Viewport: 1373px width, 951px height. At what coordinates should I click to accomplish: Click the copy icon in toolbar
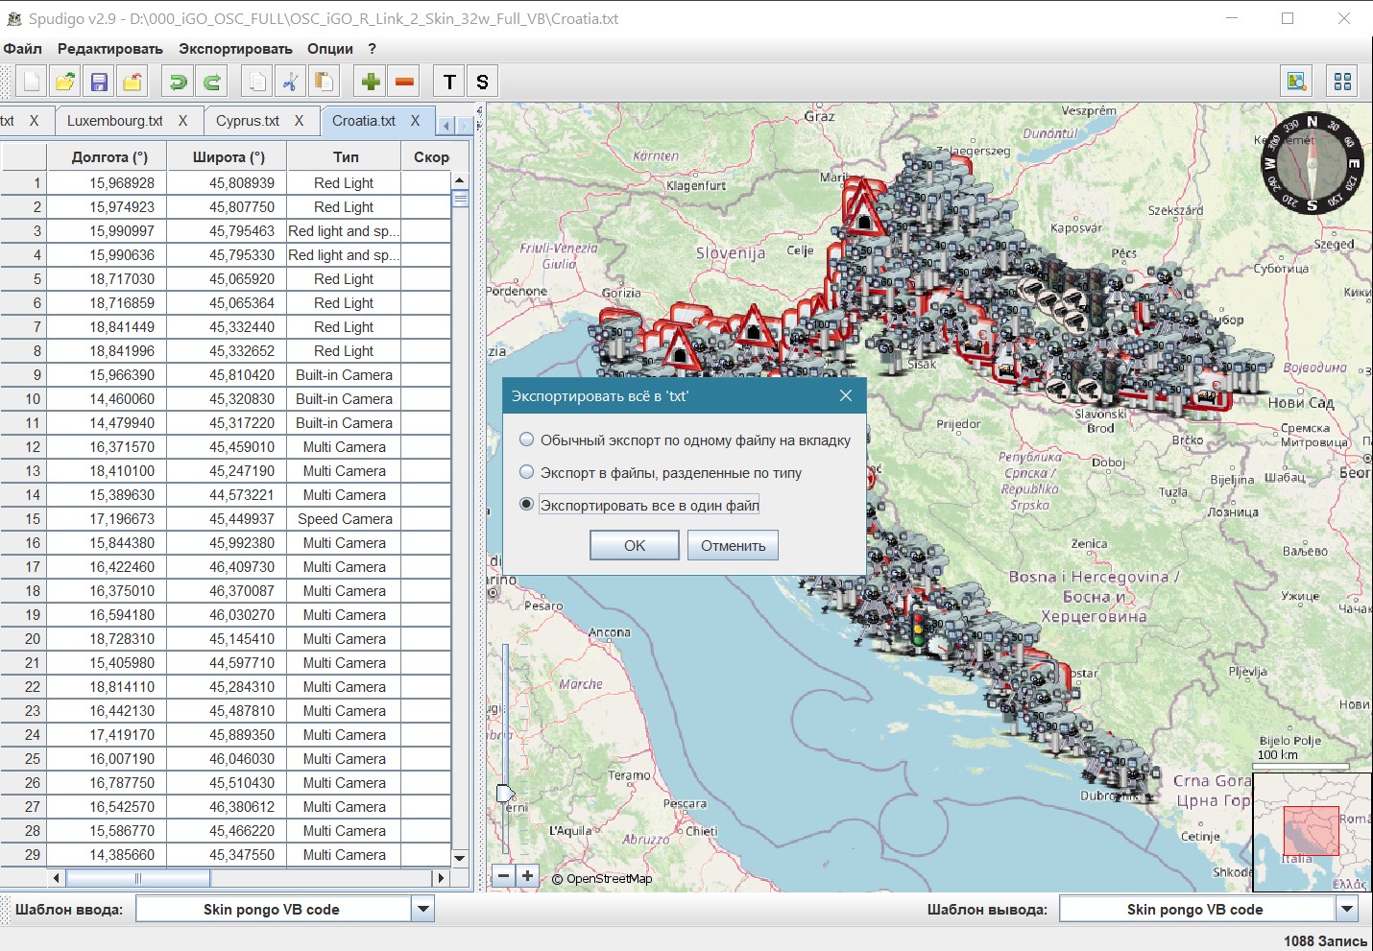point(257,82)
